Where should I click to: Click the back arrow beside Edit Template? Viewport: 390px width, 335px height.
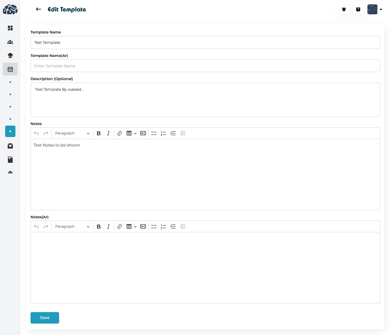point(38,9)
